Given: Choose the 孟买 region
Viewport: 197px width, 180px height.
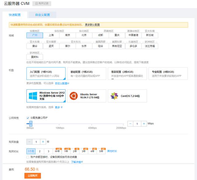Looking at the screenshot, I should click(x=51, y=46).
